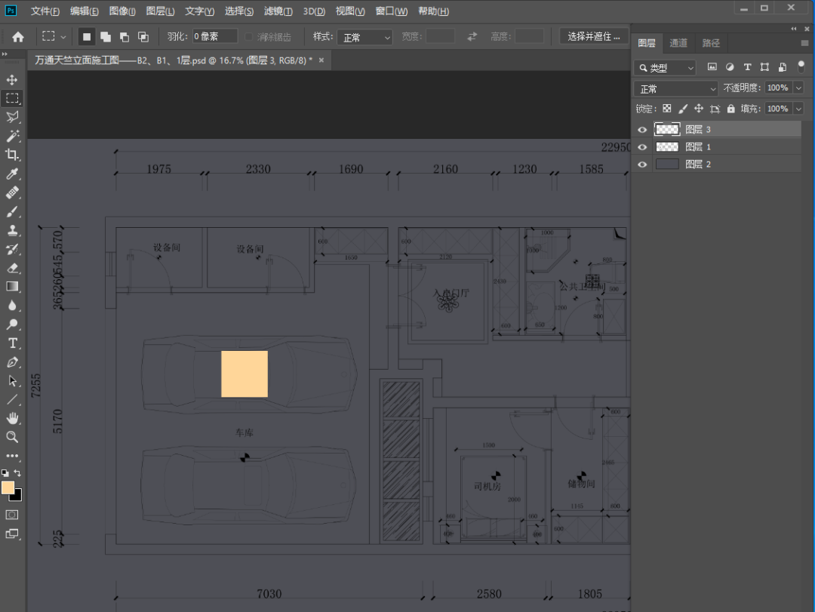Select the Pen tool

12,362
